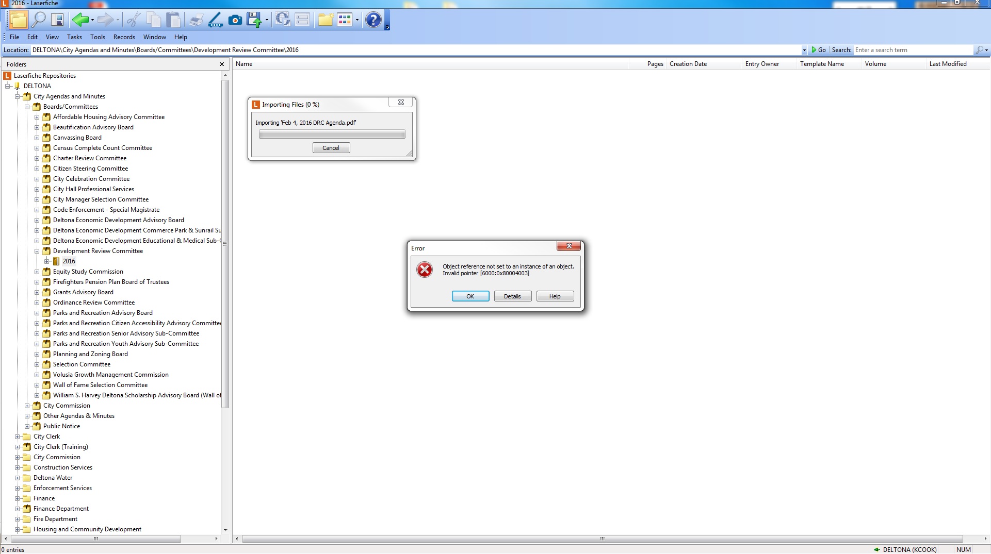
Task: Click the copy pages icon
Action: pyautogui.click(x=153, y=20)
